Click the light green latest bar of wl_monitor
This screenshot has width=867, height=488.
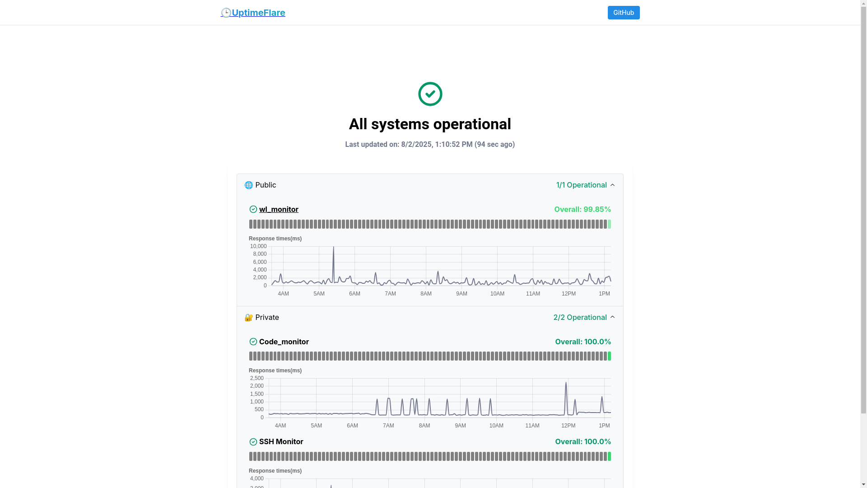(x=609, y=224)
